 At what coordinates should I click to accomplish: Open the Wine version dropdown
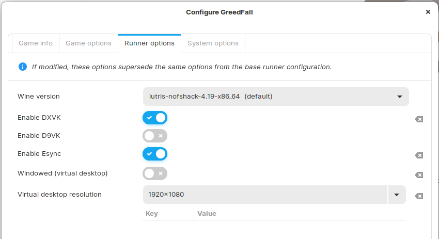point(276,97)
